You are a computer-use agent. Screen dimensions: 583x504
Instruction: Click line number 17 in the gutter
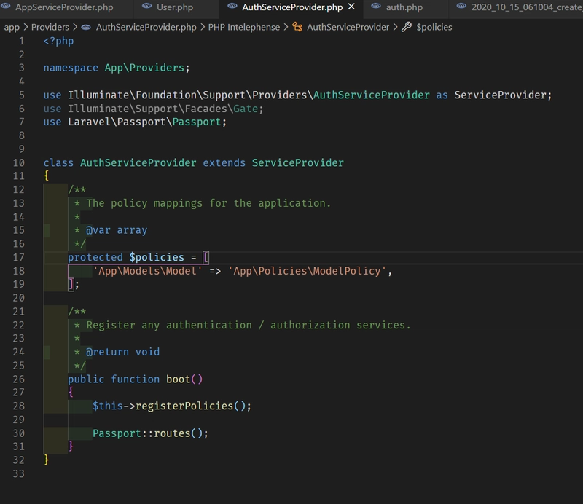tap(19, 257)
